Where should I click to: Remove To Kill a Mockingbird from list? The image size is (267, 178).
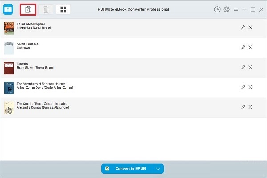[250, 27]
